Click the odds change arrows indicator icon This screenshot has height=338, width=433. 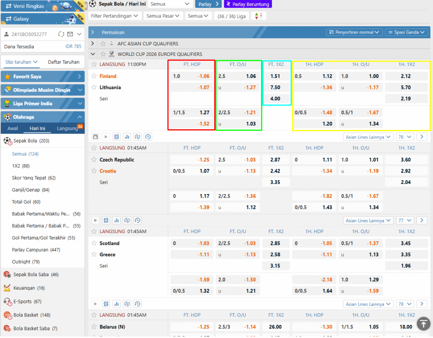257,16
